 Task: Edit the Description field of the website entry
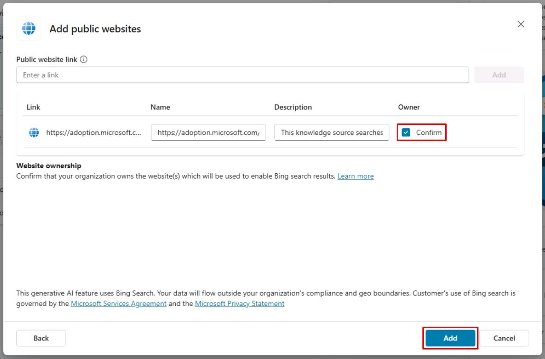click(x=331, y=132)
